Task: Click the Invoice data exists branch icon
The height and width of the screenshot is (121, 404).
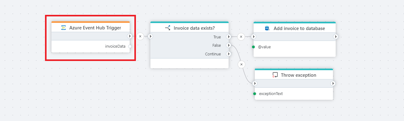Action: coord(168,28)
